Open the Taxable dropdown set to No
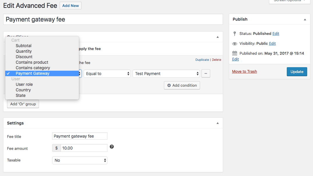 (80, 160)
